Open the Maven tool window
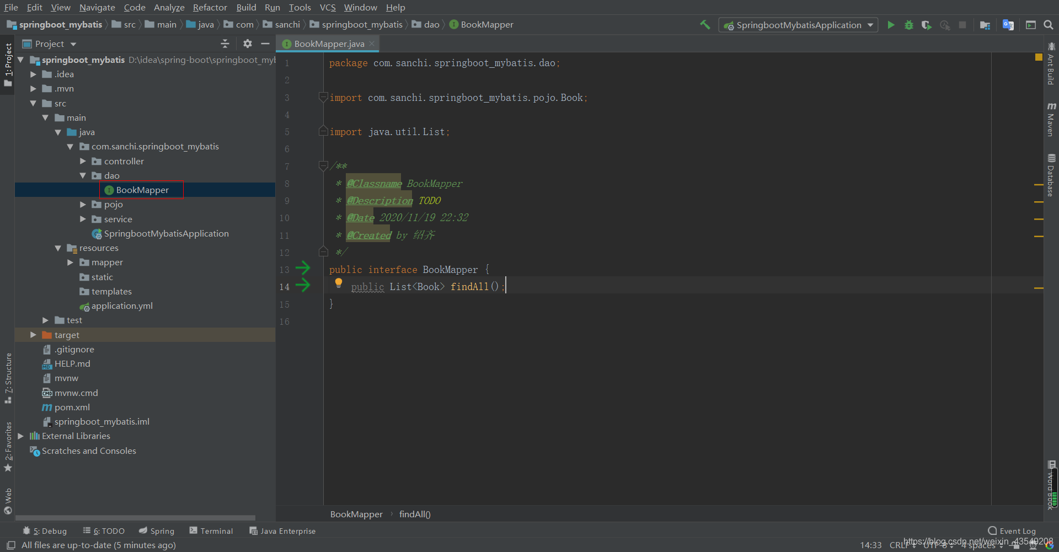 pos(1051,119)
